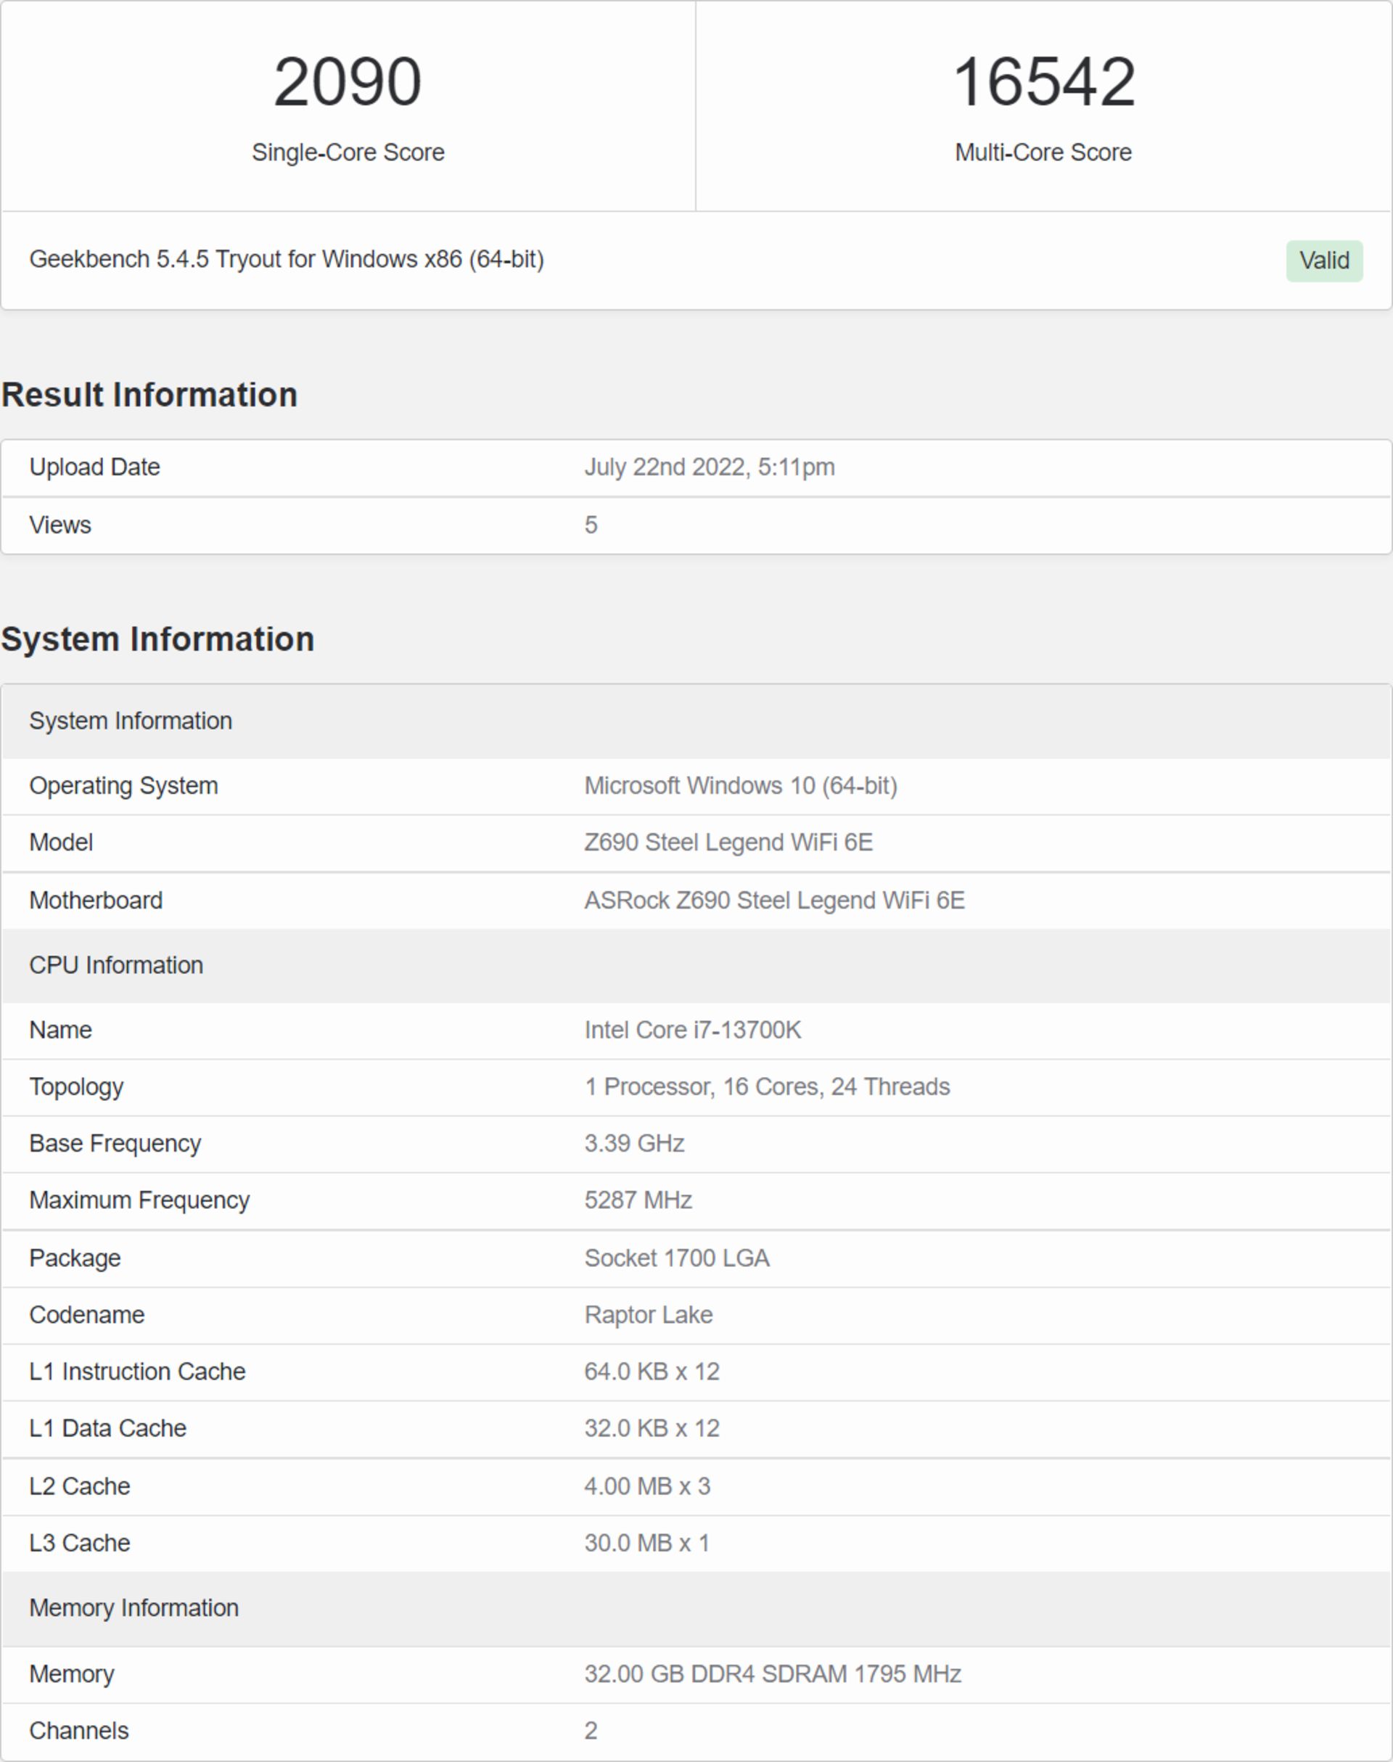This screenshot has height=1762, width=1393.
Task: Click the 3.39 GHz base frequency value
Action: (x=633, y=1143)
